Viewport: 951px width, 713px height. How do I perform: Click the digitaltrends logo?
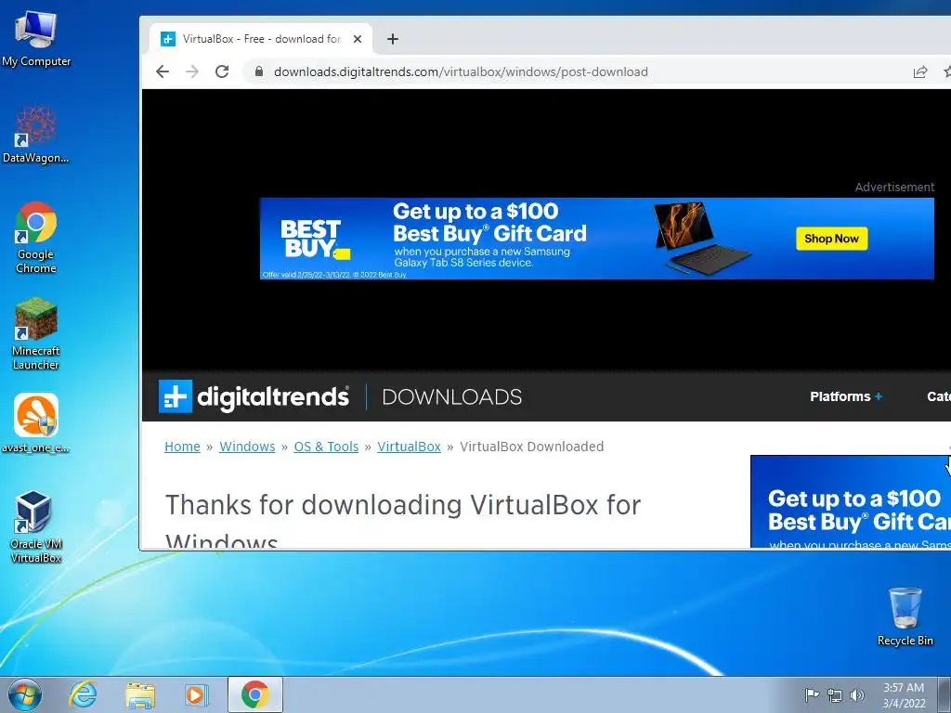(x=254, y=396)
